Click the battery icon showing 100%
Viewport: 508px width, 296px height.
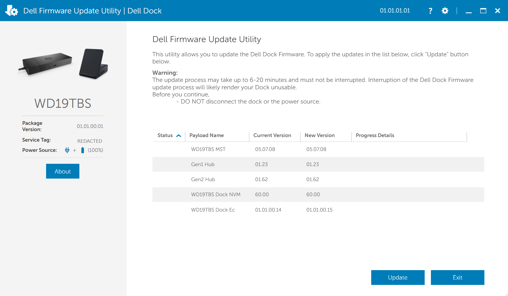[82, 150]
